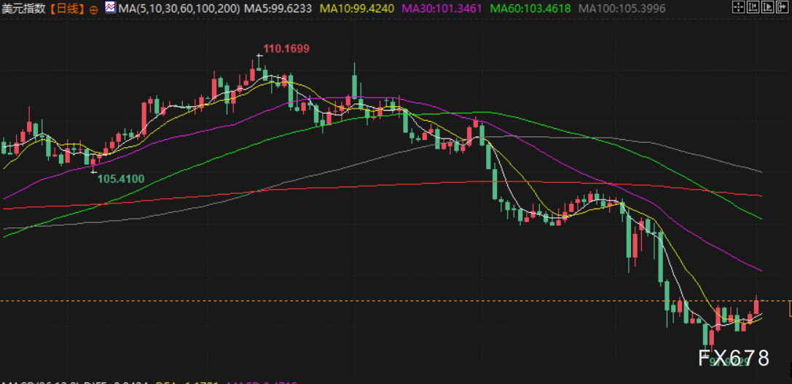Click the exit panel icon at far right
The image size is (792, 384).
coord(781,8)
